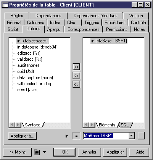Click the >> add option button
This screenshot has width=153, height=160.
pos(76,67)
